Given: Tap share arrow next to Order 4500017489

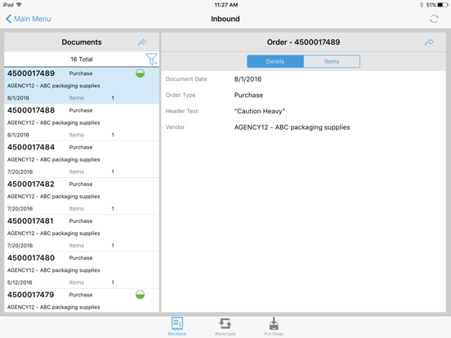Looking at the screenshot, I should pos(429,42).
